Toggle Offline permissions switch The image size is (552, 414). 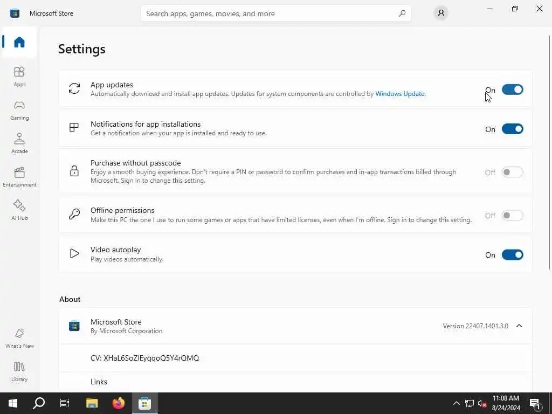click(512, 215)
